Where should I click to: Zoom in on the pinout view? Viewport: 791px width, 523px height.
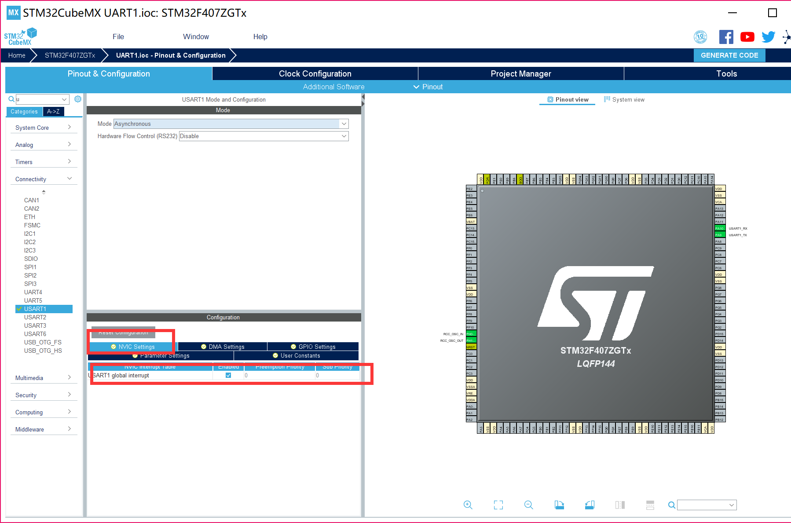coord(468,505)
